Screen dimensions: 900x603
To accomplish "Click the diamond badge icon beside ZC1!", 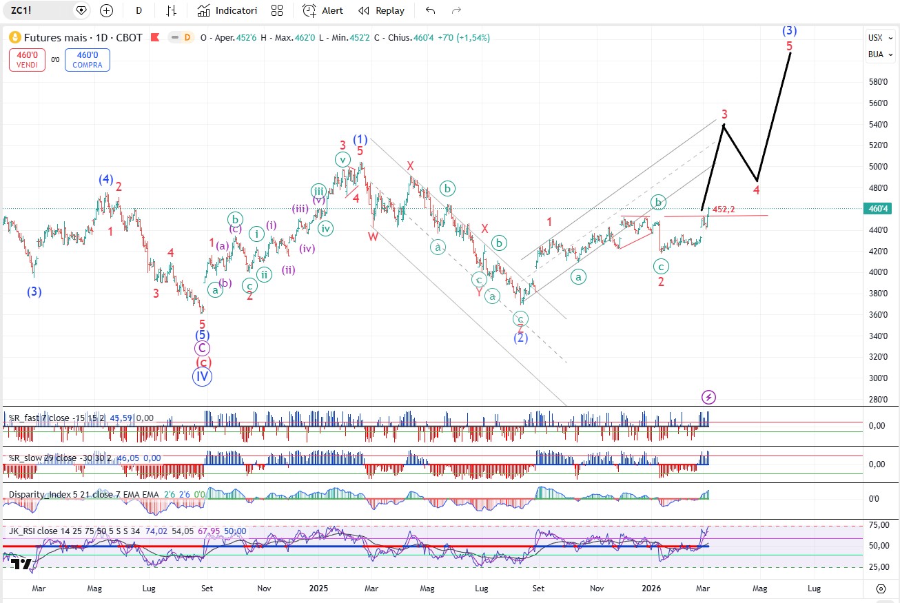I will (x=81, y=10).
